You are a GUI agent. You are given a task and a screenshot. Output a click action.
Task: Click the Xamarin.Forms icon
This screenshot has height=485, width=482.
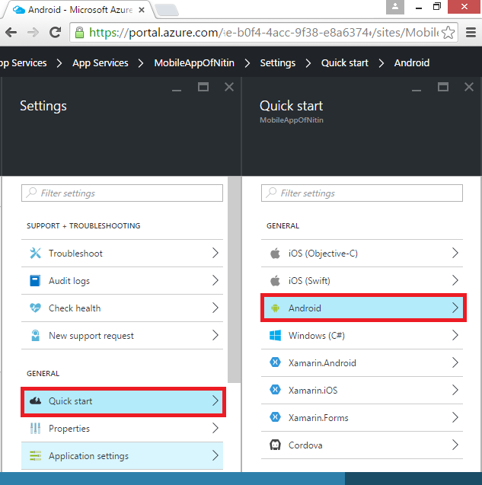(275, 418)
